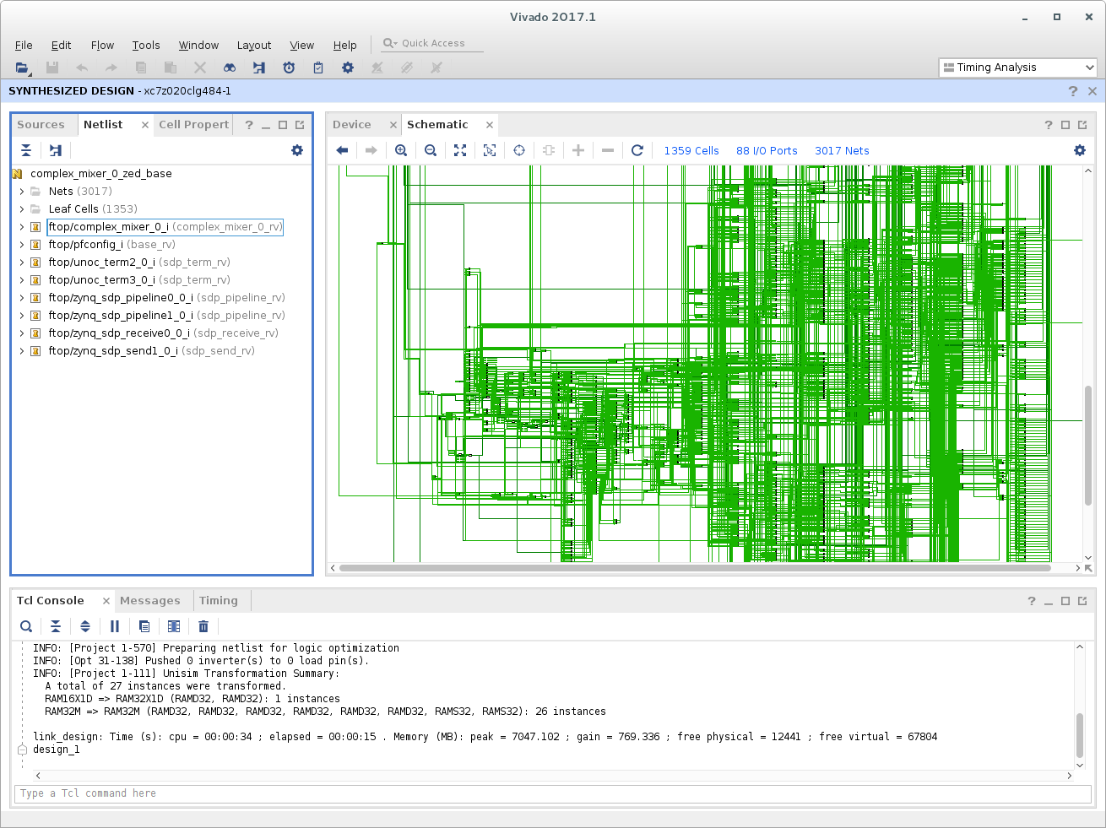The image size is (1106, 828).
Task: Open the Settings gear in main toolbar
Action: (x=348, y=68)
